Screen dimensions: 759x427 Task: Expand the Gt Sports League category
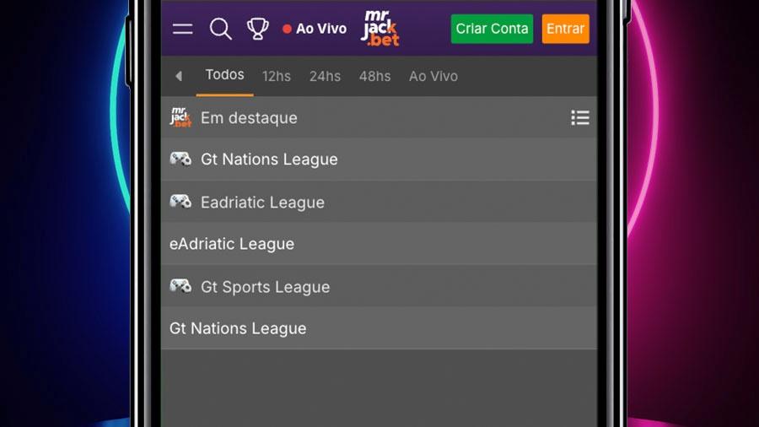click(379, 287)
